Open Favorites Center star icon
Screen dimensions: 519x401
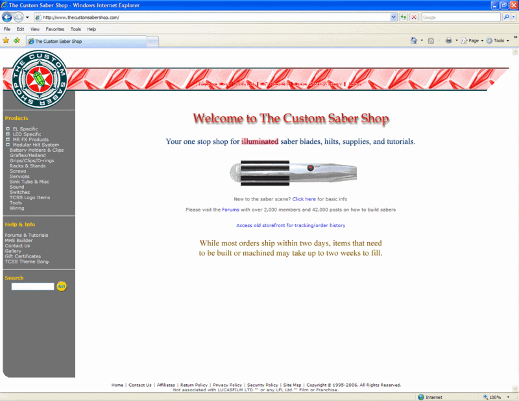(6, 40)
